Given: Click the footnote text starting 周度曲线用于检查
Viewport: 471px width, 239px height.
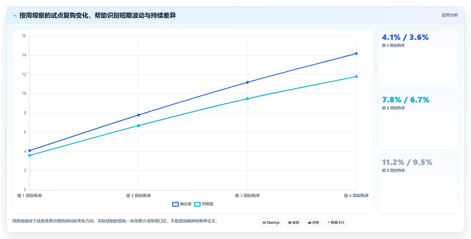Looking at the screenshot, I should pos(115,221).
